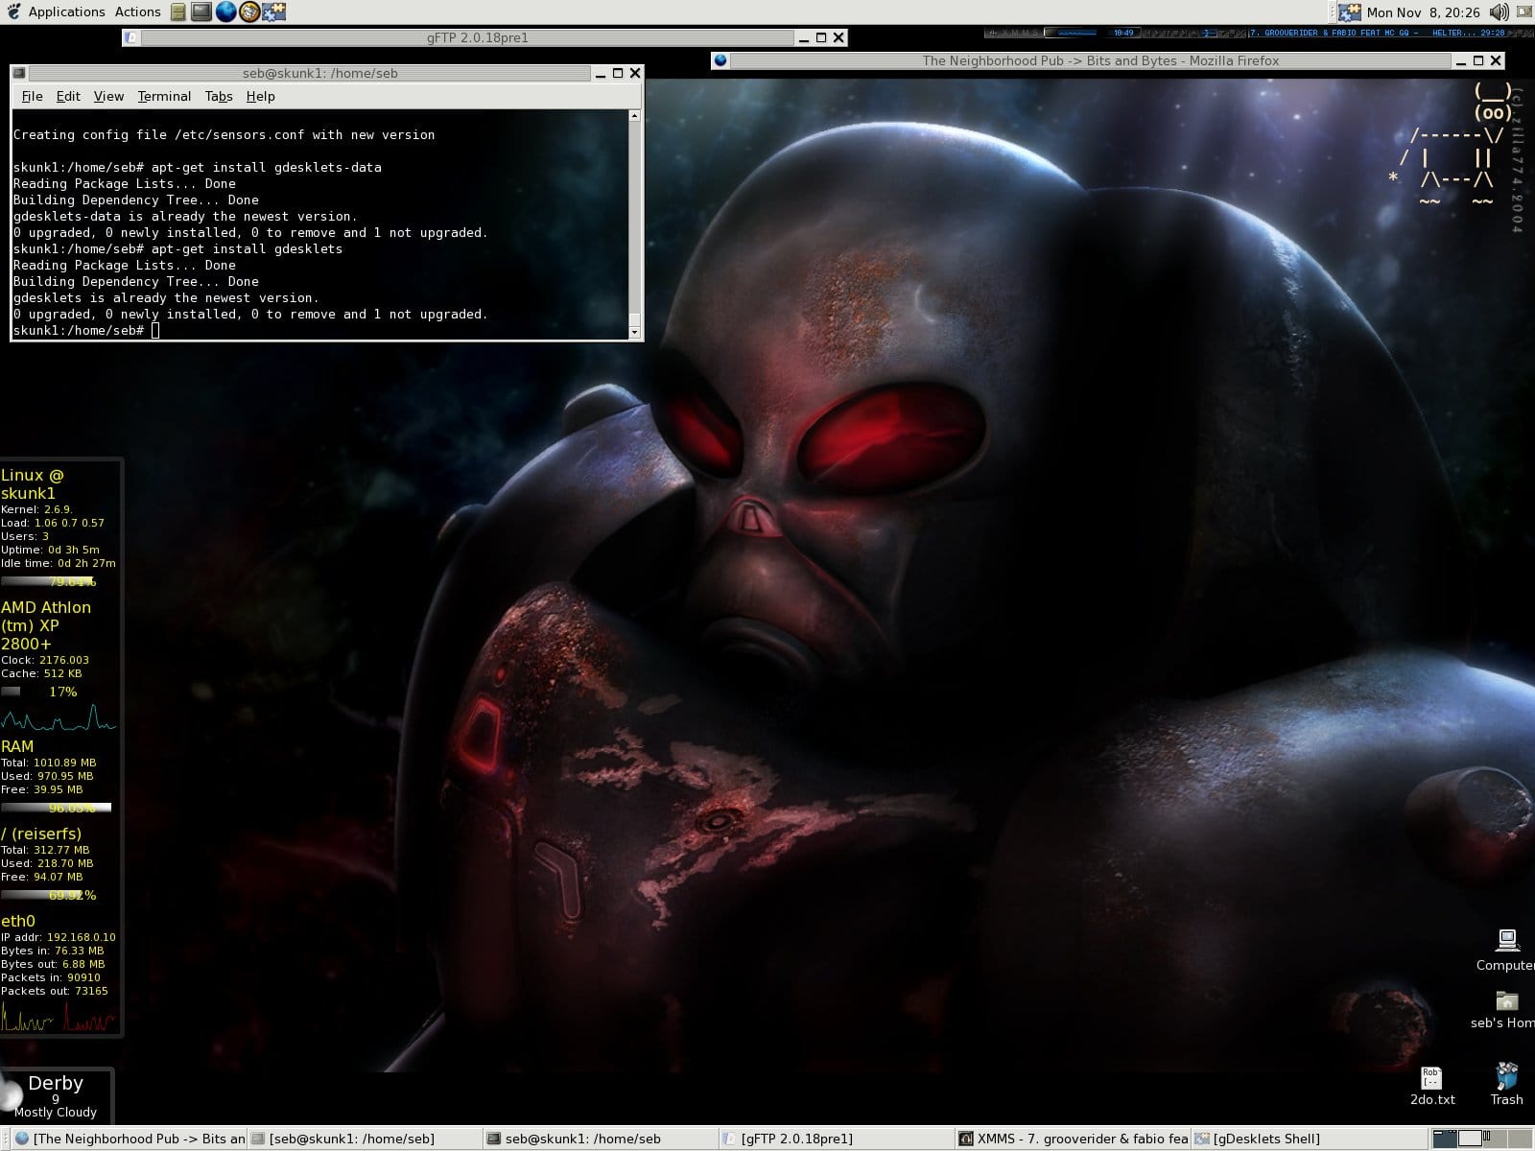Click the Uptime 0d 3h 5m text

(x=50, y=550)
